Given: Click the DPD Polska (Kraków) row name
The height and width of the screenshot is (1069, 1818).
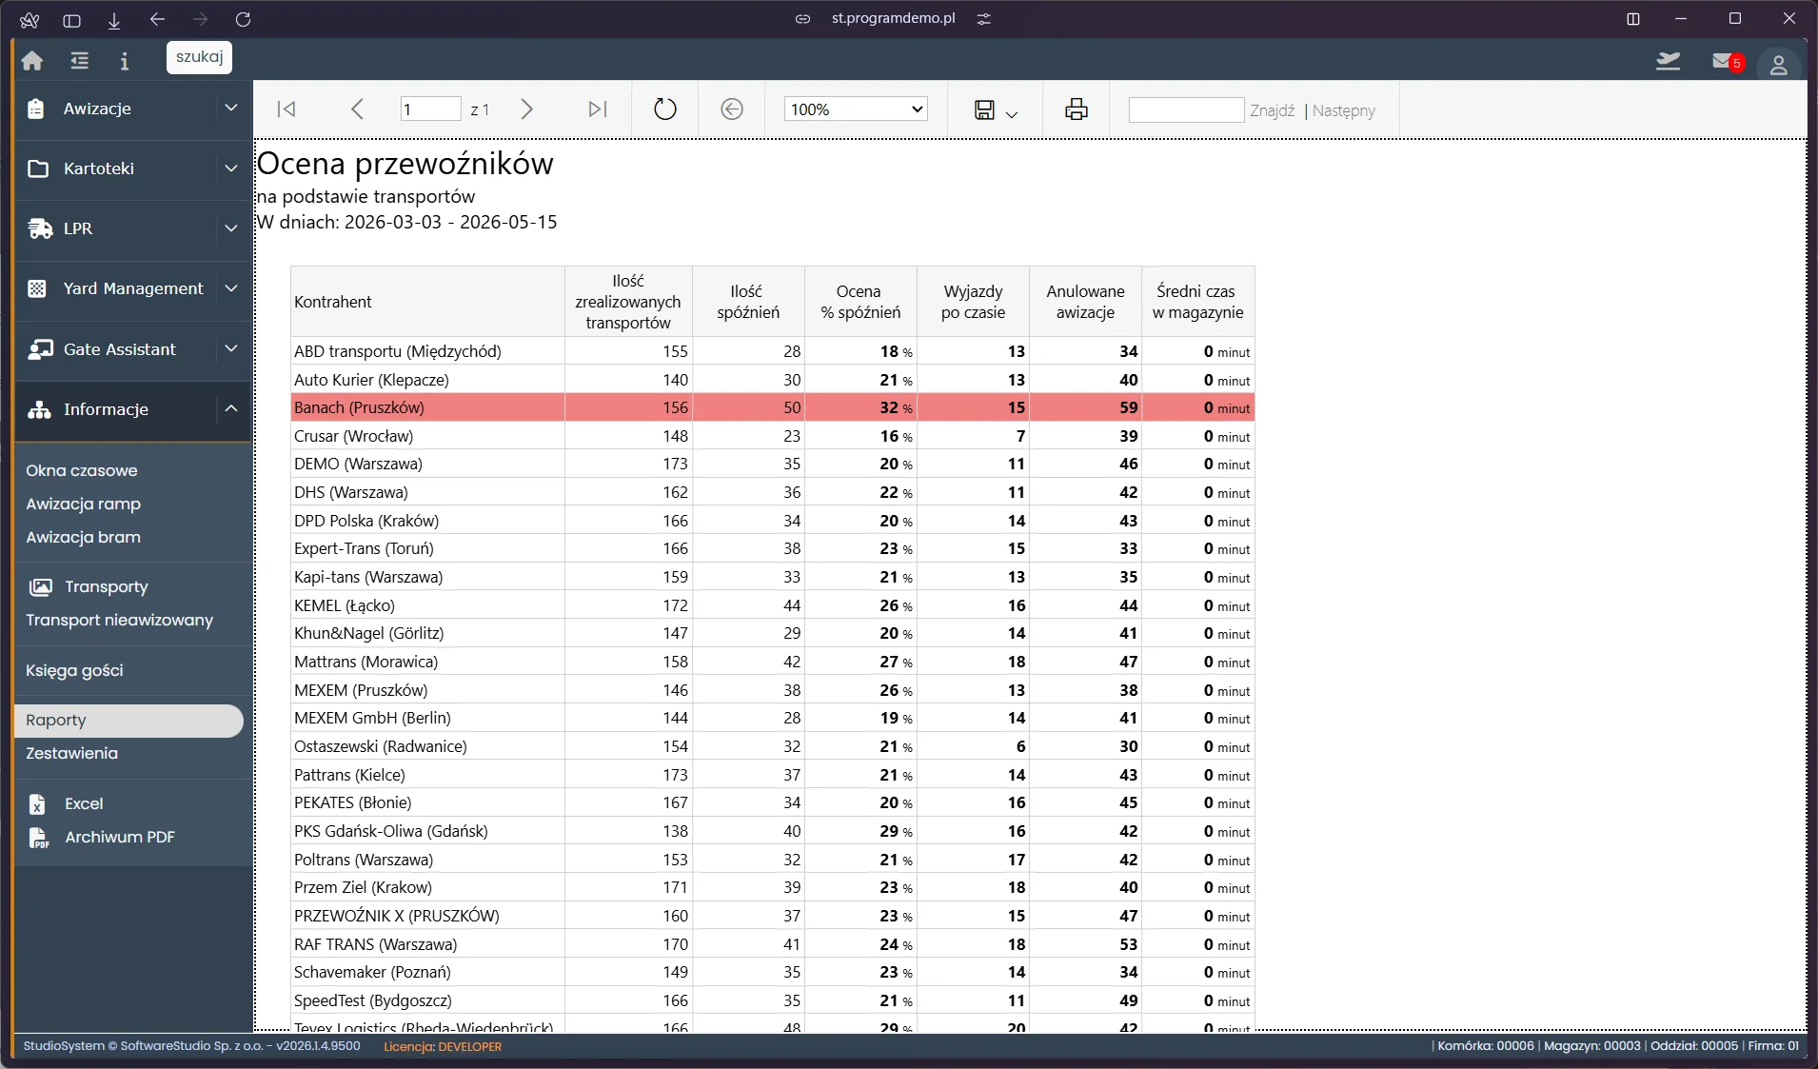Looking at the screenshot, I should (366, 521).
